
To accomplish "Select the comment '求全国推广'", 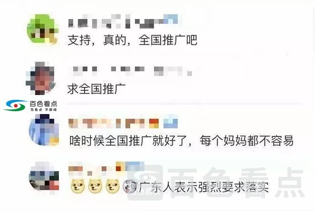I will [96, 89].
